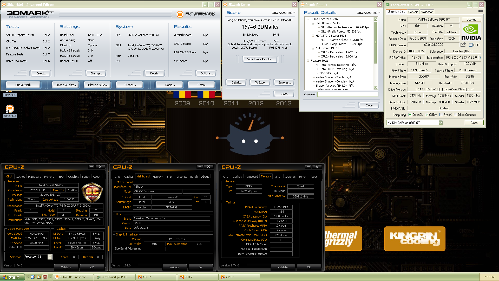Toggle the DirectCompute checkbox

click(455, 115)
